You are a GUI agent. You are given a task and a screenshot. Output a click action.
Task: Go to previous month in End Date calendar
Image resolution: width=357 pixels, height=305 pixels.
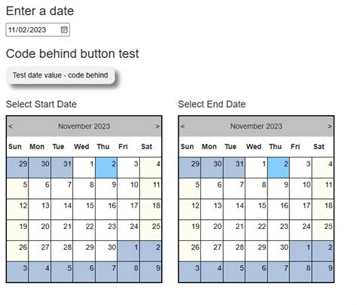(x=183, y=127)
